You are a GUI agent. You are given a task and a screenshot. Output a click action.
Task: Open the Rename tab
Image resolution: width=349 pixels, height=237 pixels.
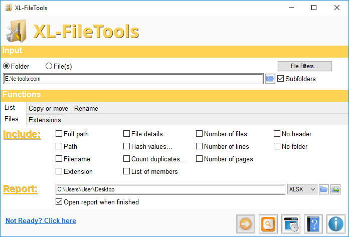click(86, 108)
